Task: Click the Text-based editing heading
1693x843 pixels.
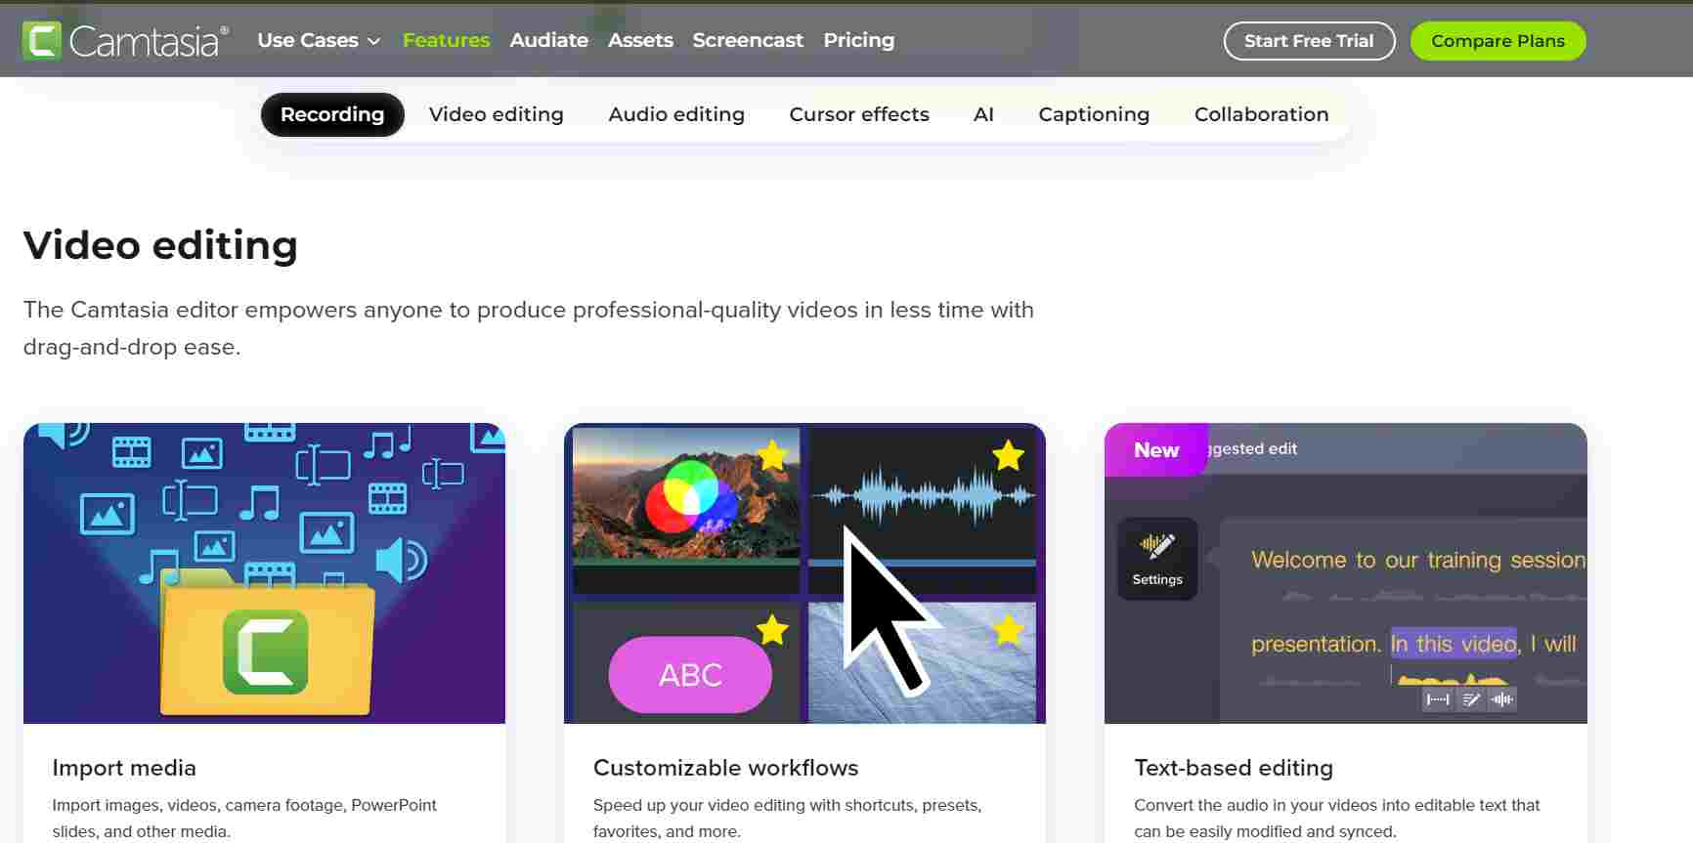Action: [x=1234, y=768]
